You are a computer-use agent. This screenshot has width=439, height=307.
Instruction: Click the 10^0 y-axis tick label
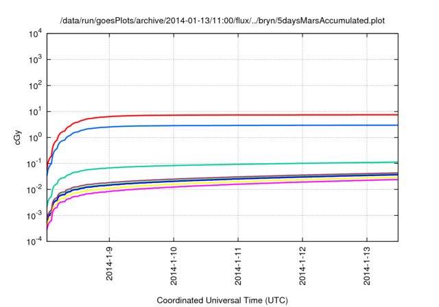click(x=35, y=137)
